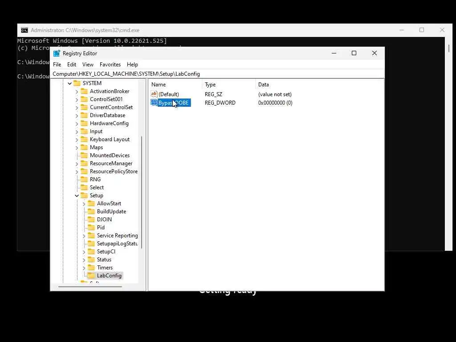Screen dimensions: 456x342
Task: Close the cmd.exe window
Action: click(442, 30)
